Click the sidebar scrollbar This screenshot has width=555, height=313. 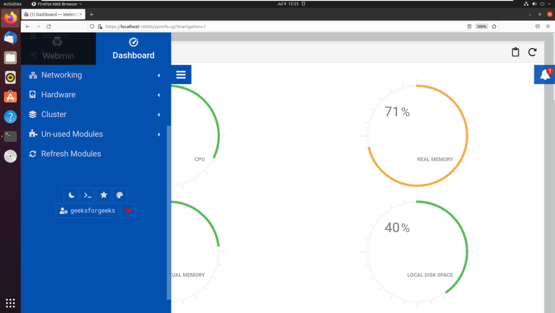point(169,213)
